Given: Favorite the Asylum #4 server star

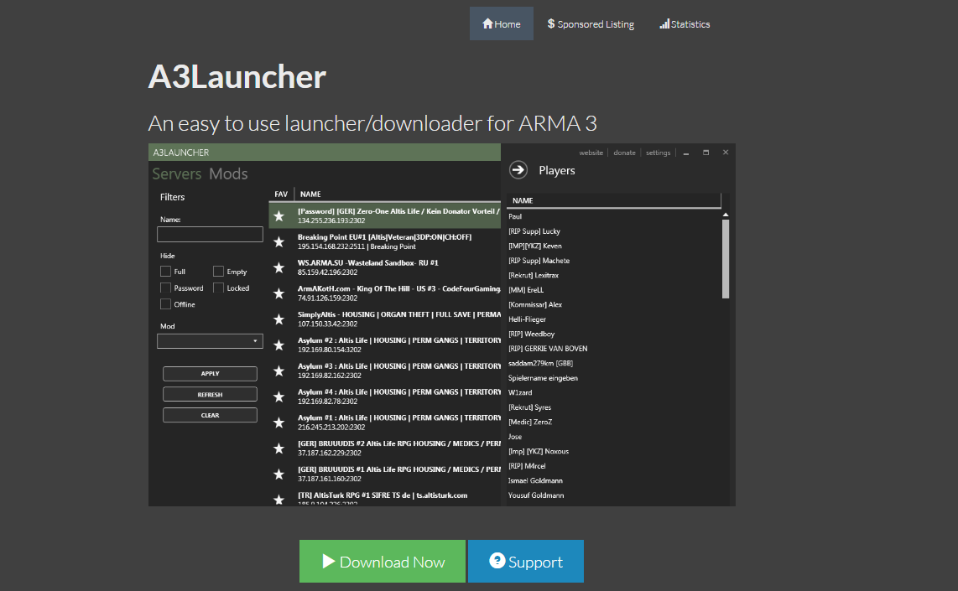Looking at the screenshot, I should [x=279, y=397].
